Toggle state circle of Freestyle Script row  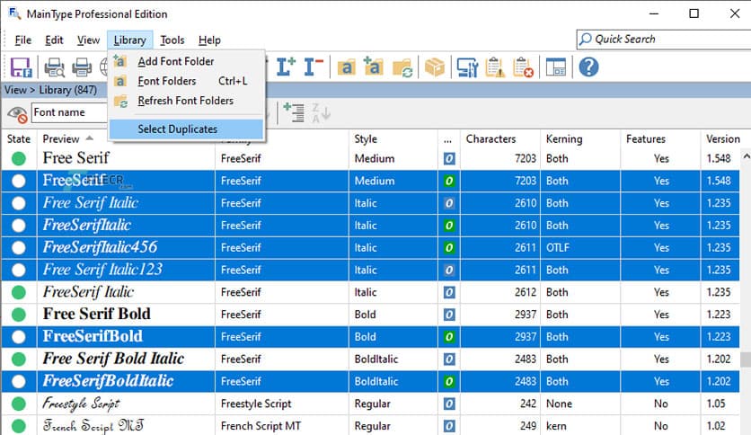point(19,404)
